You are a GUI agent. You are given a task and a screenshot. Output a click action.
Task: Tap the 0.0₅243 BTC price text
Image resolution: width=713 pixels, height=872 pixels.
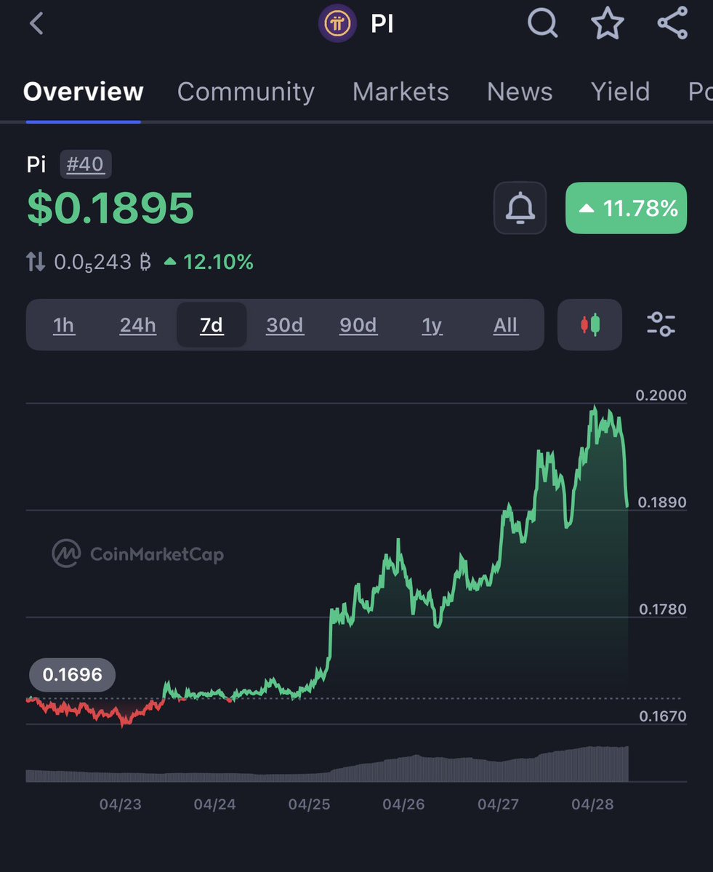pyautogui.click(x=102, y=262)
